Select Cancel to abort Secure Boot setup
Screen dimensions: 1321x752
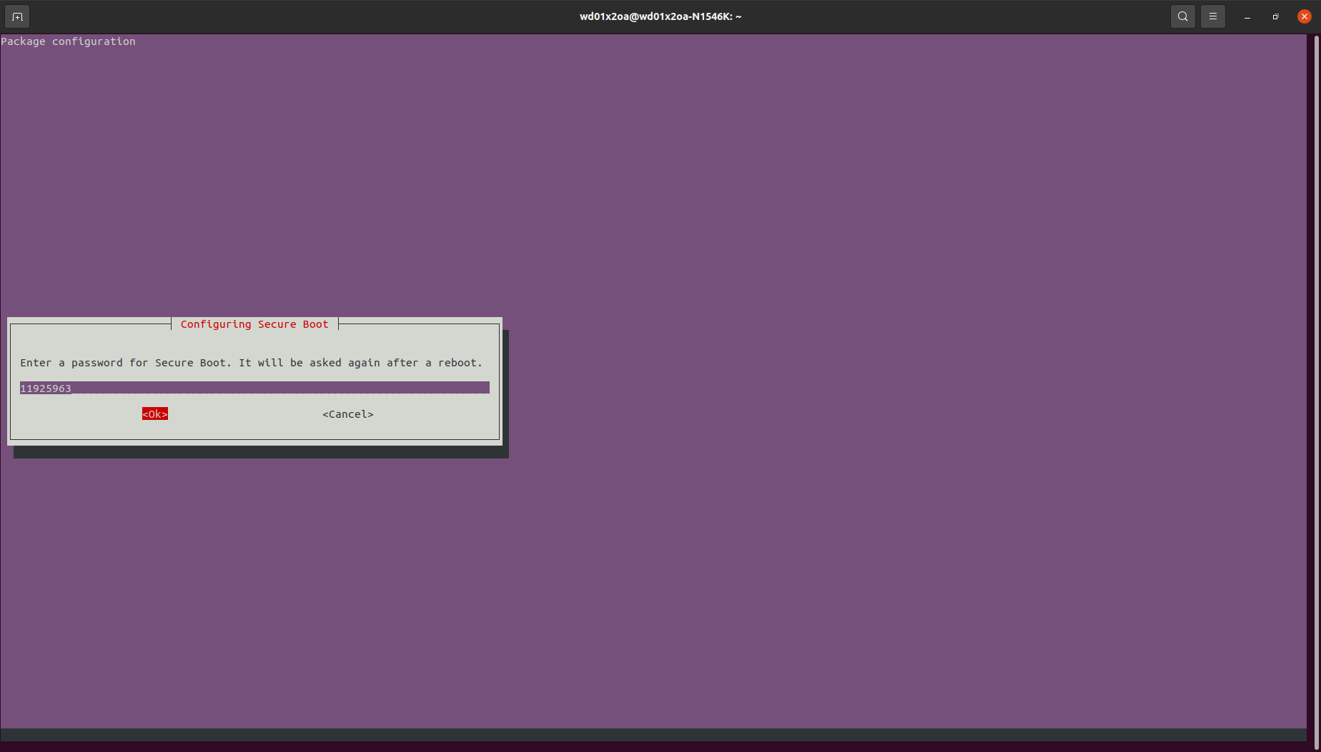tap(348, 413)
